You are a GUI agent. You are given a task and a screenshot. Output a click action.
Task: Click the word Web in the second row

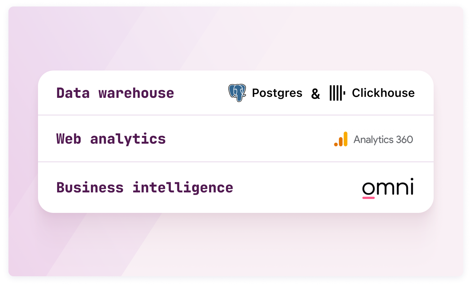point(69,139)
